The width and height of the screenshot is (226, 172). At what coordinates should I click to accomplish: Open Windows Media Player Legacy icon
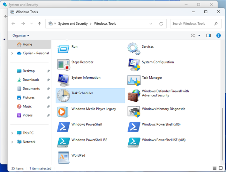62,112
